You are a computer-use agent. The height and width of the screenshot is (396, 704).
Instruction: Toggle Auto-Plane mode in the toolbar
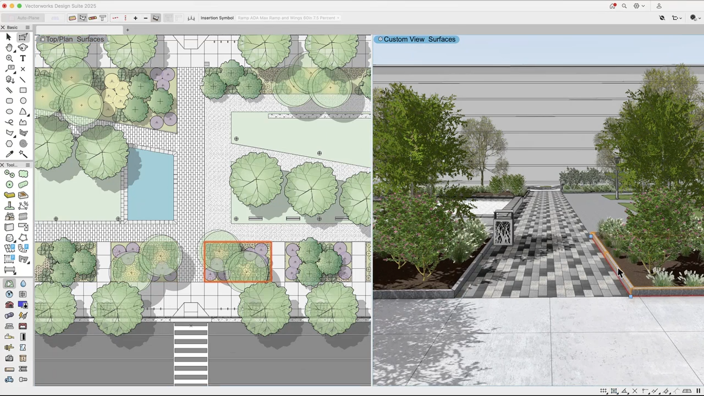pos(28,18)
